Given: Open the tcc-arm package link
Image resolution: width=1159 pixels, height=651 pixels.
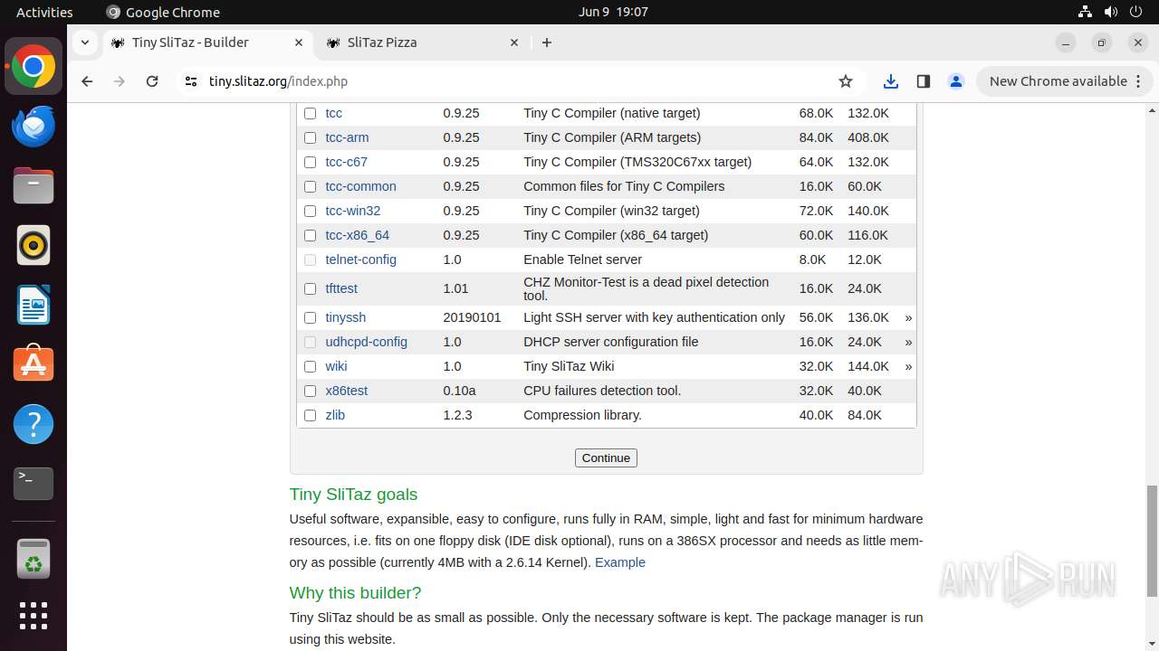Looking at the screenshot, I should [x=347, y=137].
